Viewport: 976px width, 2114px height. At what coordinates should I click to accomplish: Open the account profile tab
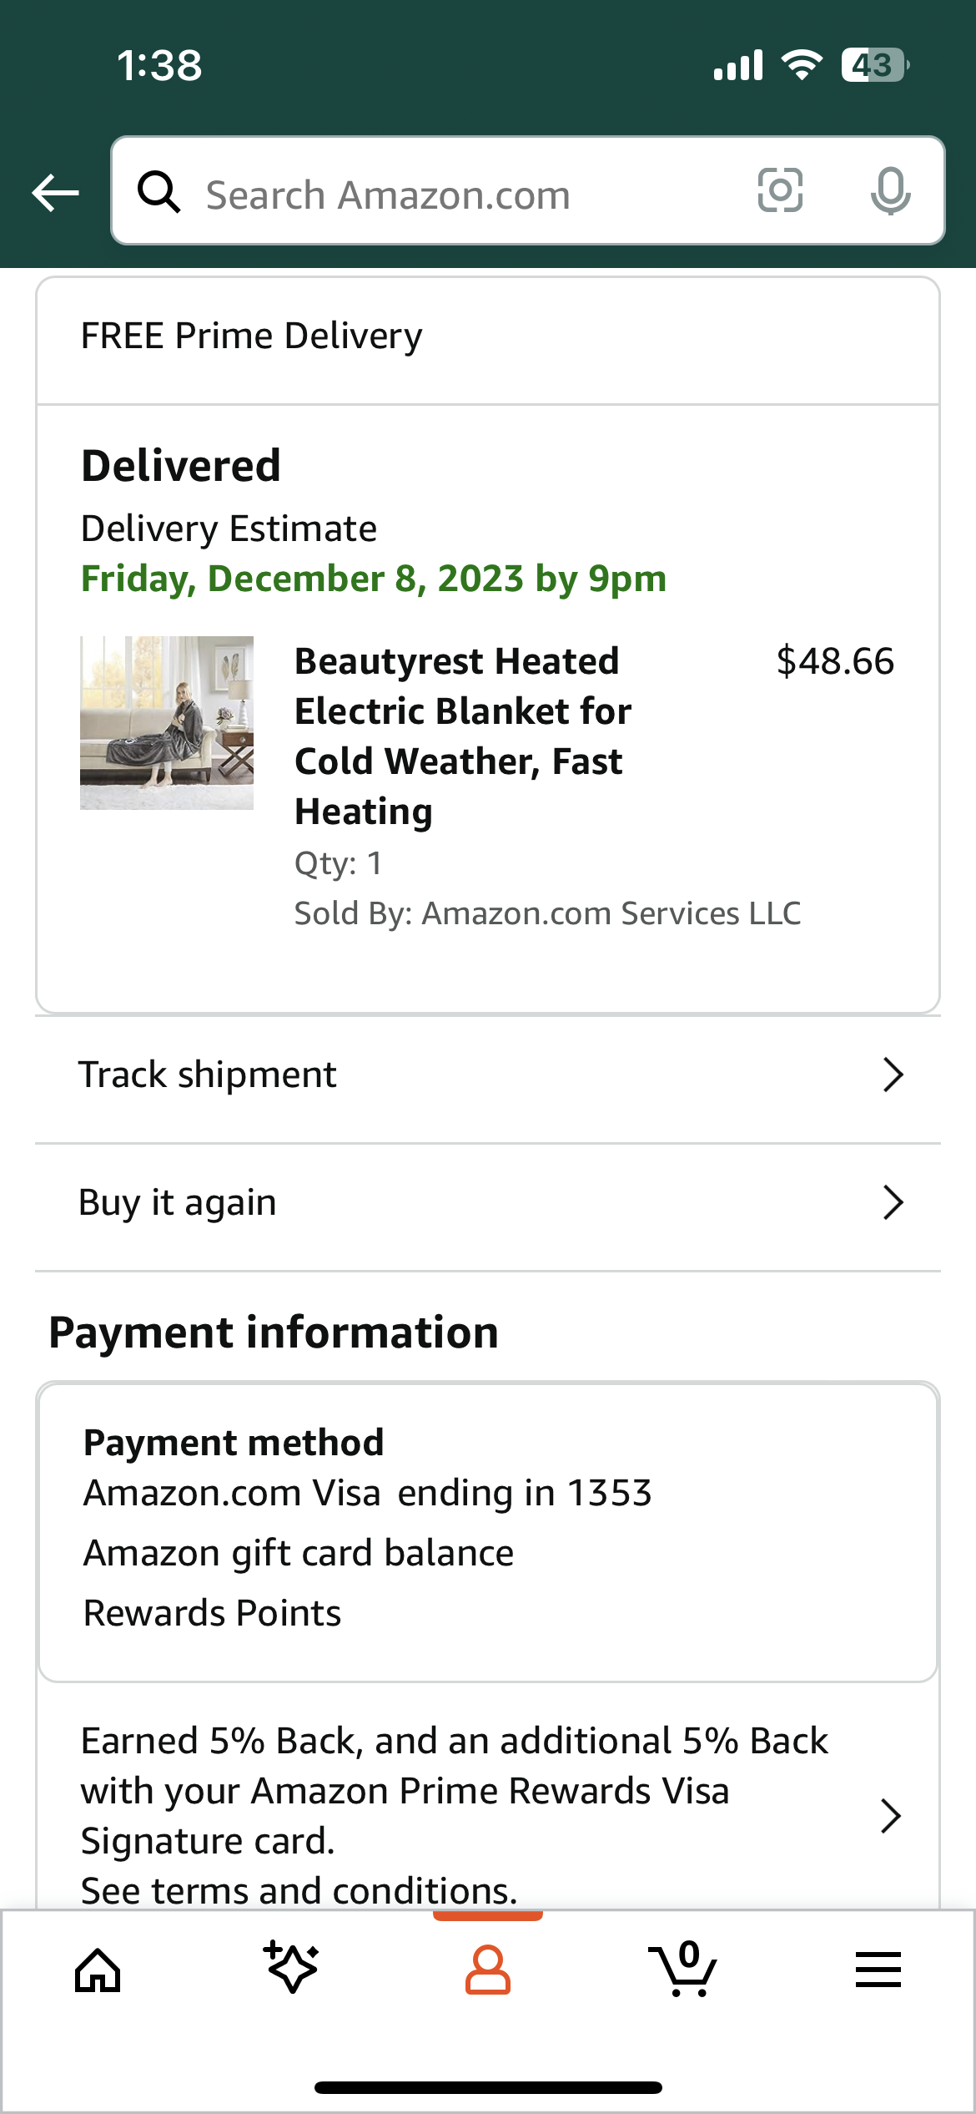(x=488, y=1970)
